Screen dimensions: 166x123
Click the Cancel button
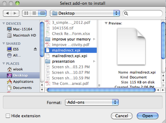click(x=122, y=116)
